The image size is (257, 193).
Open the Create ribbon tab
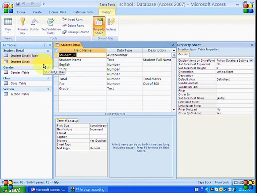coord(37,12)
